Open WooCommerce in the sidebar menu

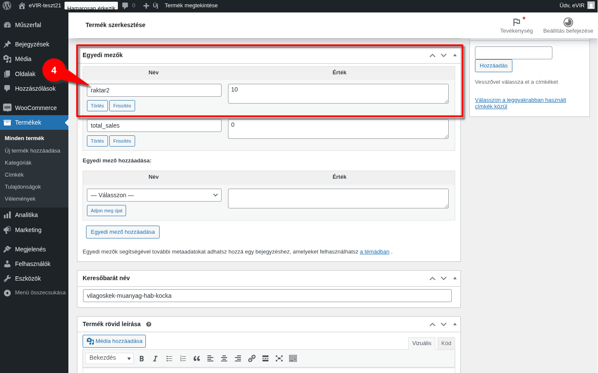point(36,108)
